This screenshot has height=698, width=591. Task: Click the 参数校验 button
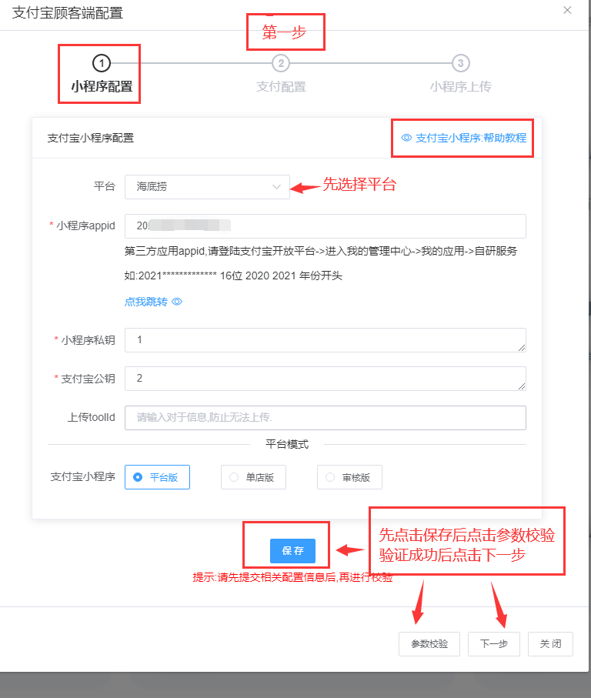click(429, 643)
